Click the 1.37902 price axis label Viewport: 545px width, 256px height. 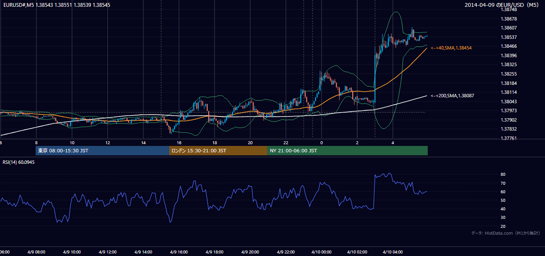tap(509, 120)
